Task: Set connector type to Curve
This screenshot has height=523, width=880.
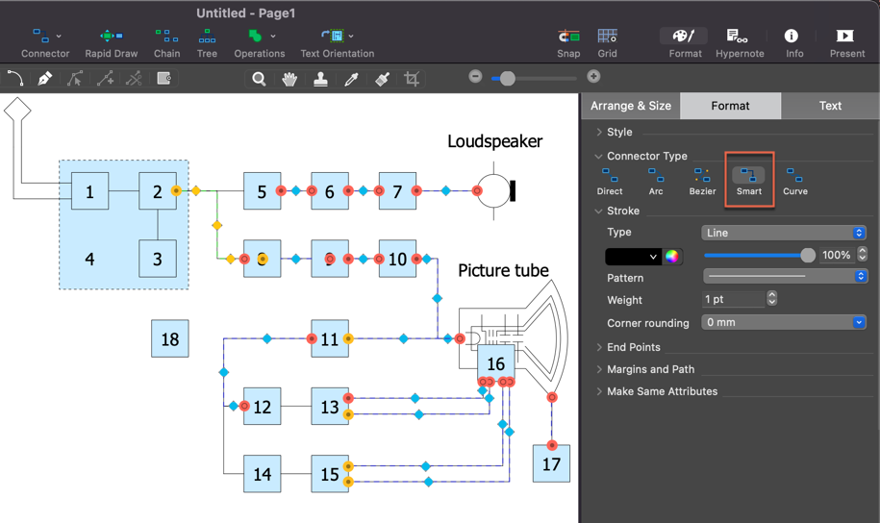Action: pyautogui.click(x=795, y=182)
